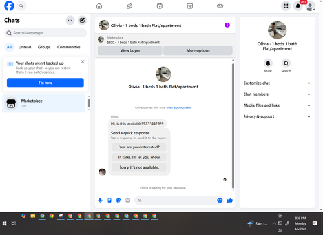
Task: Show hidden system tray icons chevron
Action: pyautogui.click(x=274, y=223)
